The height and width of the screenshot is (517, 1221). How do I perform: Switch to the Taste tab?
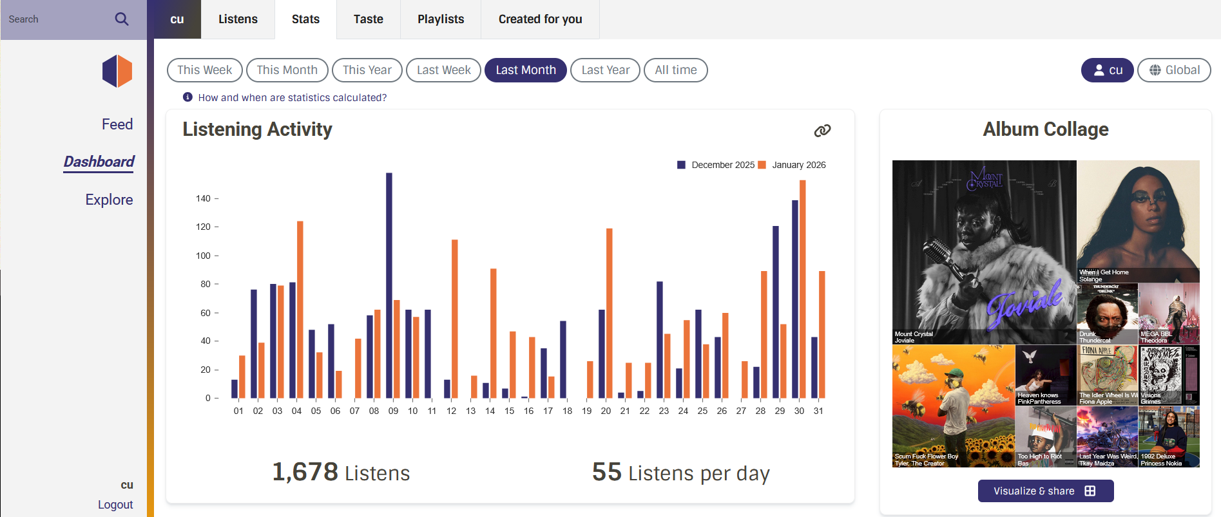[x=368, y=19]
